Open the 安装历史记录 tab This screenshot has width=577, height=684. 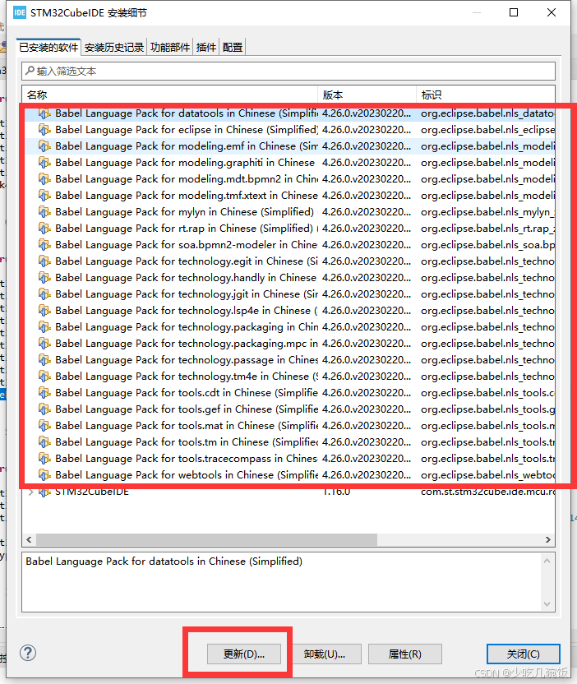113,47
